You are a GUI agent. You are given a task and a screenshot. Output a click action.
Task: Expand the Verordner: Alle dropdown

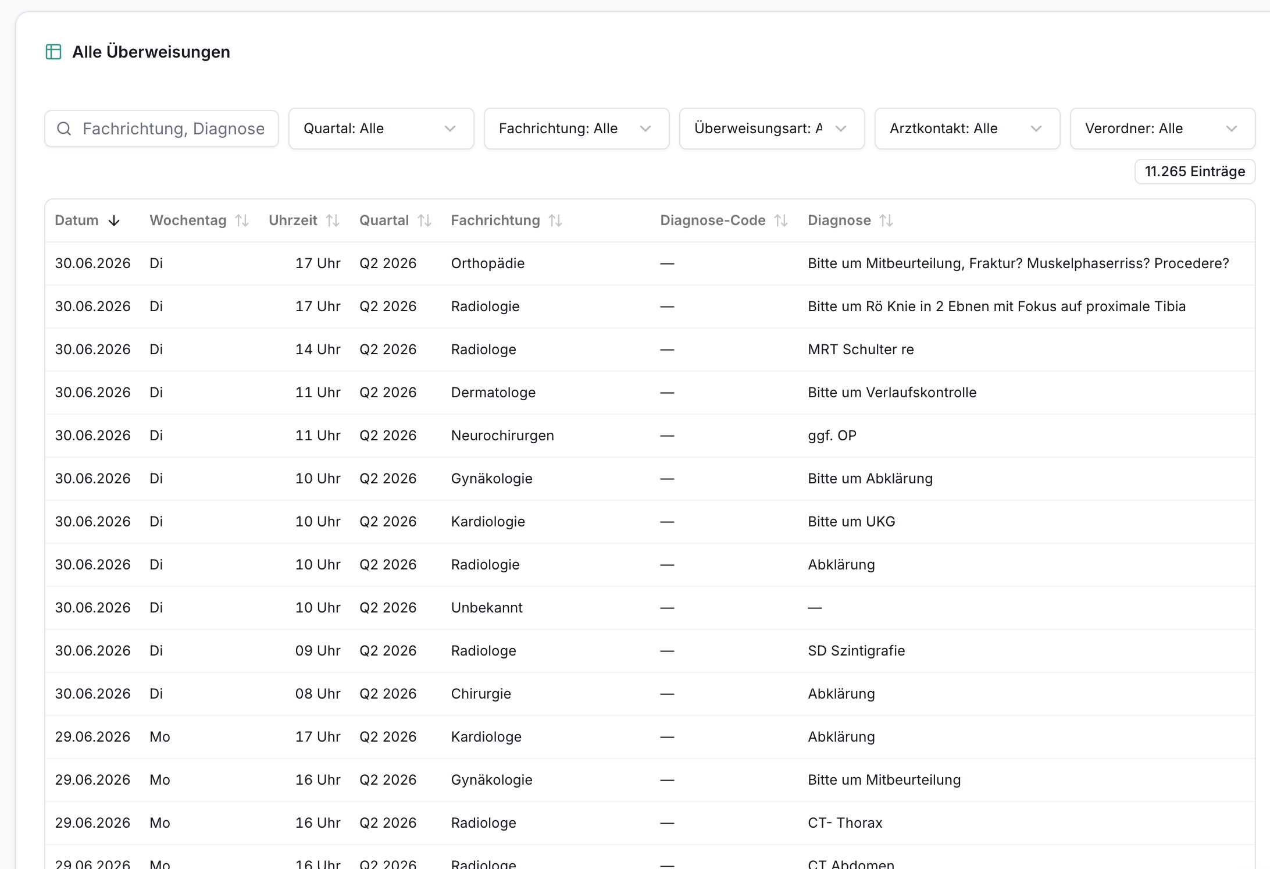coord(1163,129)
